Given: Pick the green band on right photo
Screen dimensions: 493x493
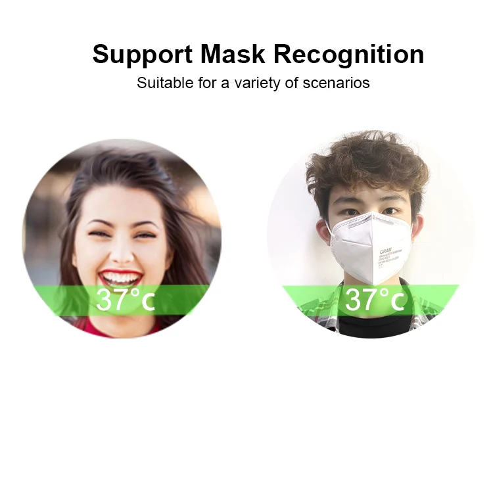Looking at the screenshot, I should pyautogui.click(x=371, y=300).
